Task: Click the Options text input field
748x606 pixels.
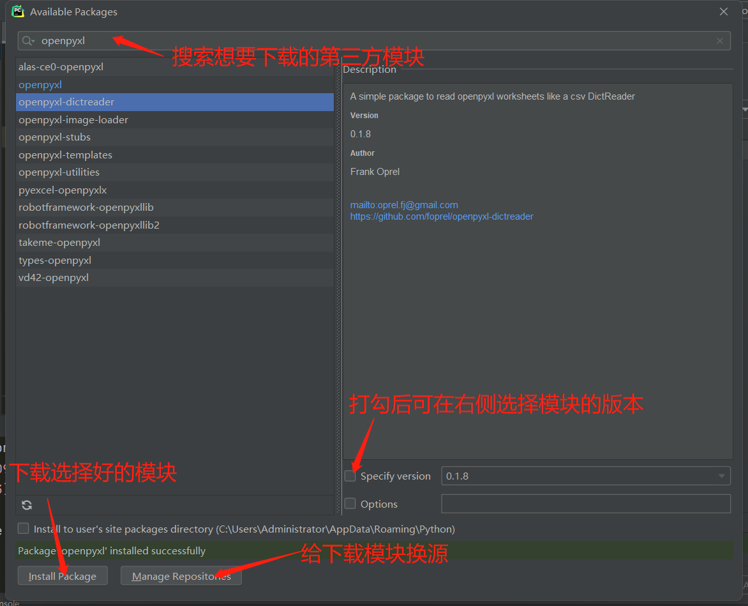Action: 586,503
